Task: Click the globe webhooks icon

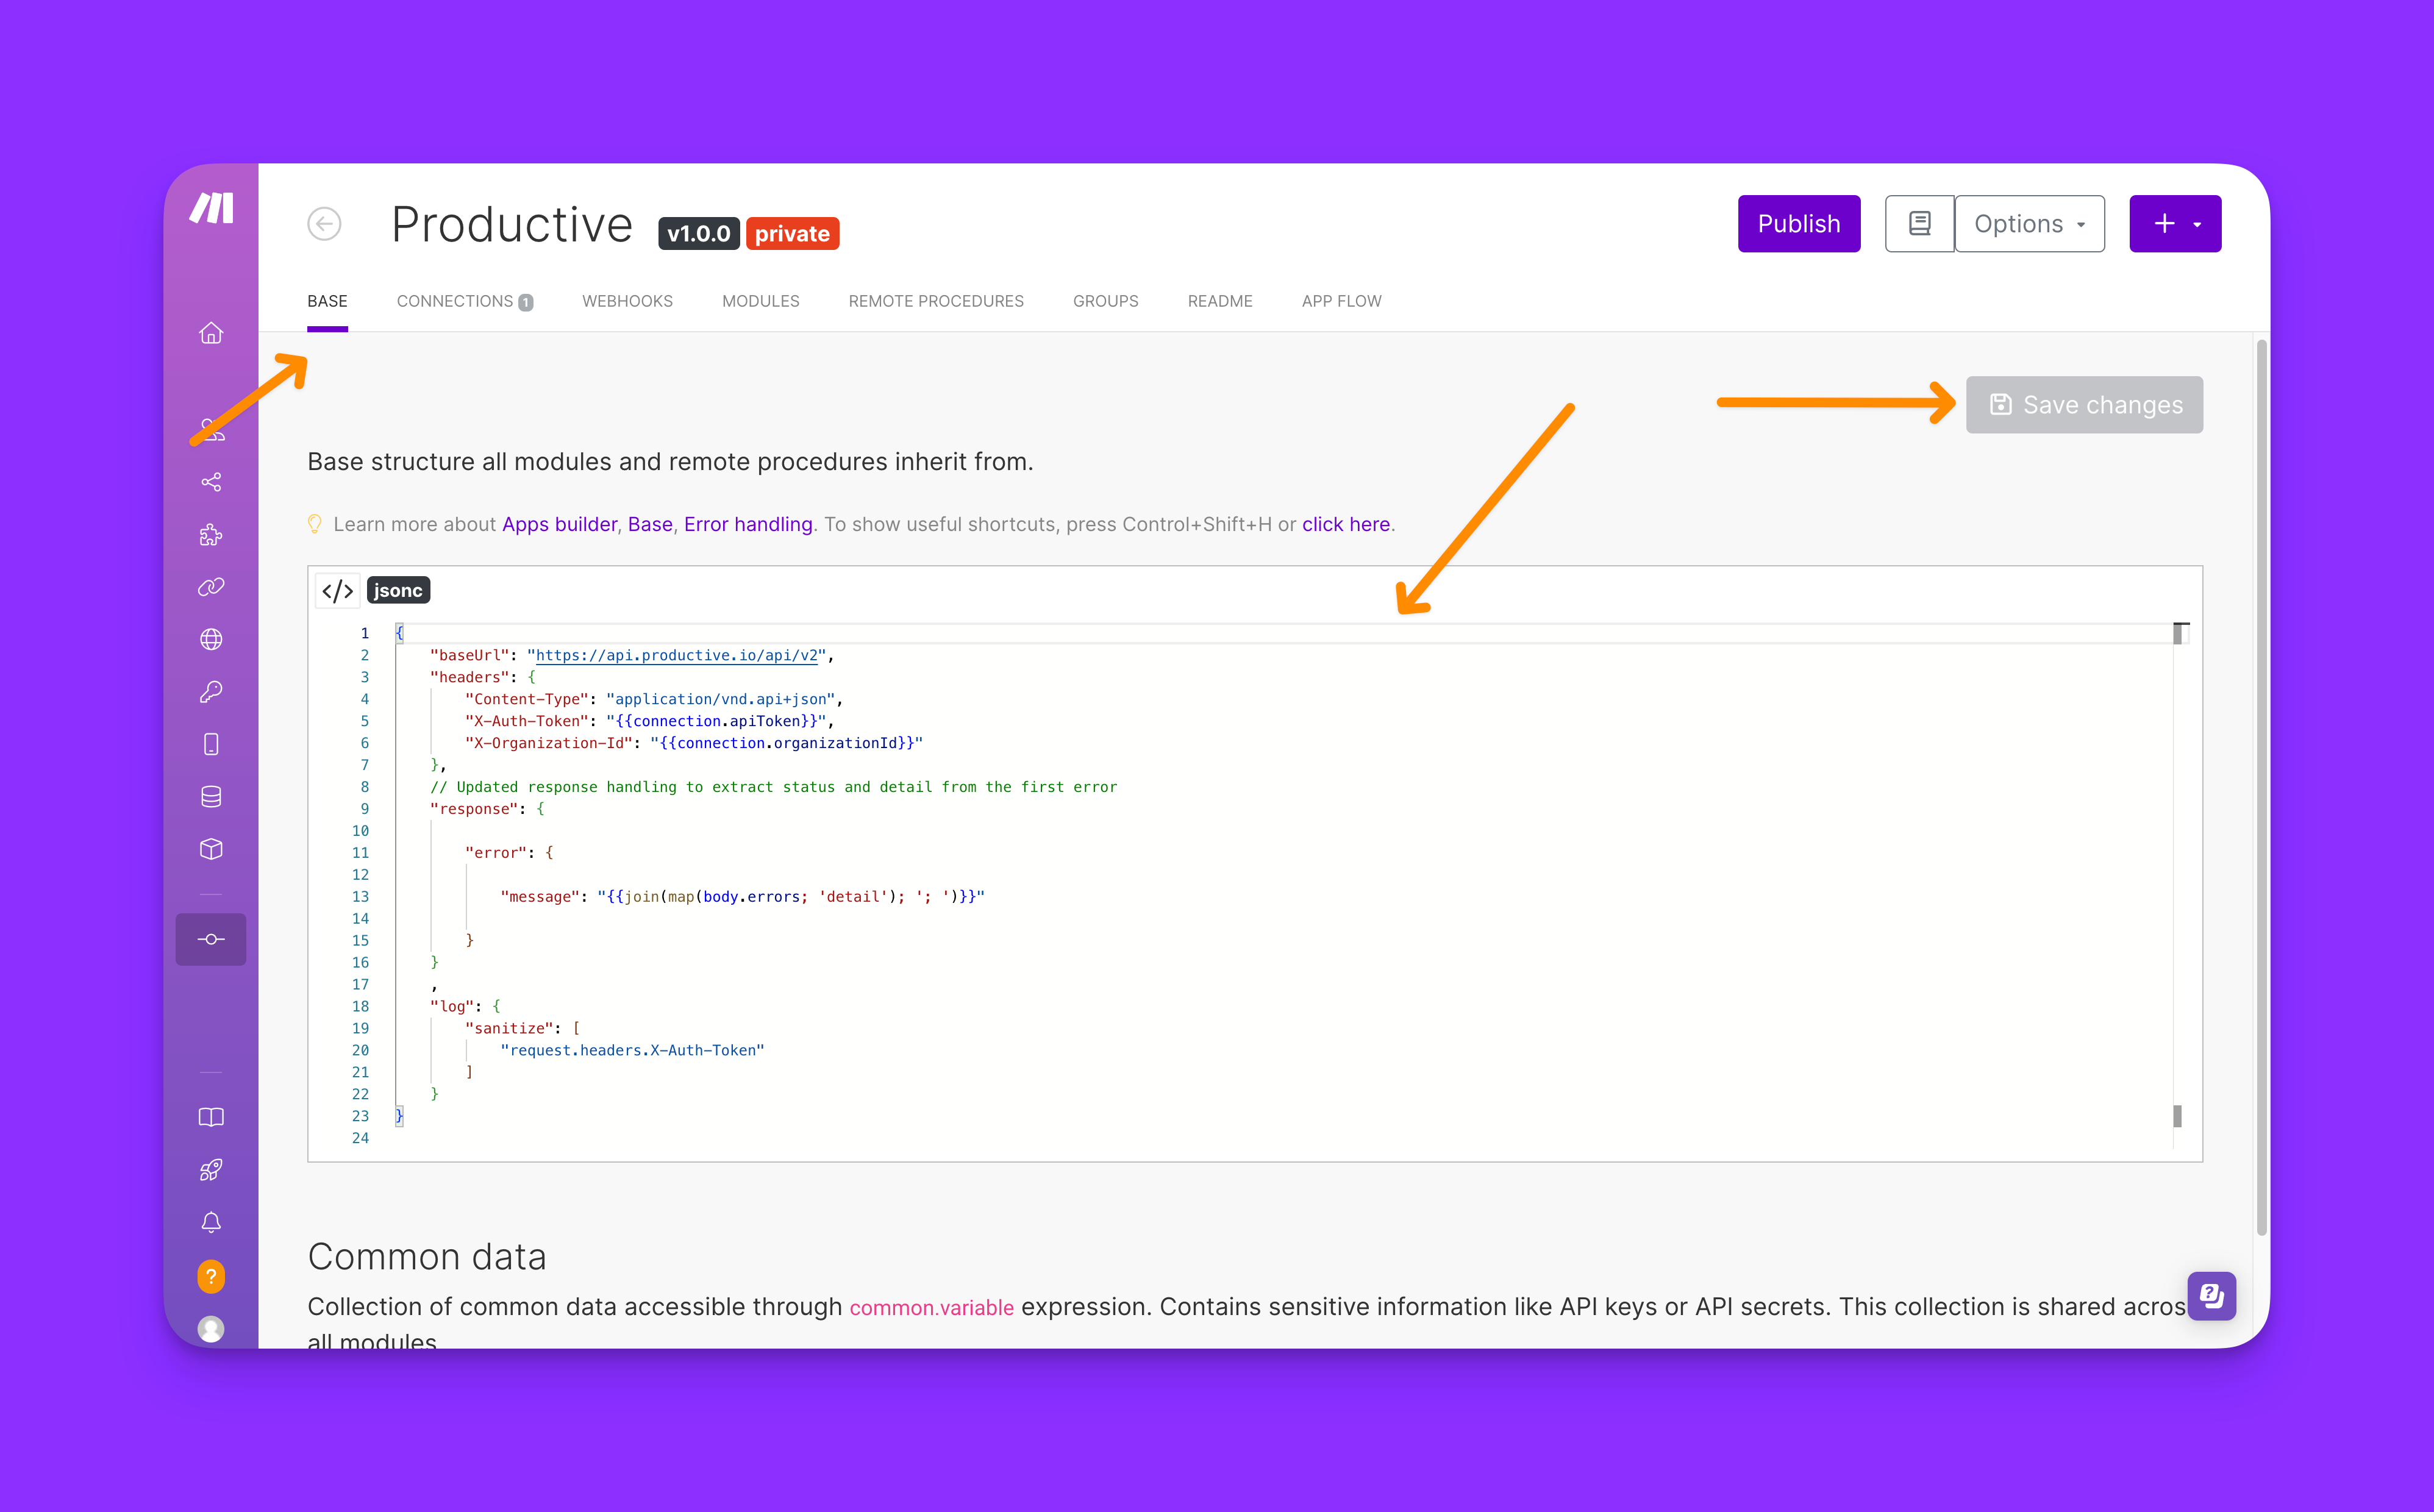Action: click(x=211, y=640)
